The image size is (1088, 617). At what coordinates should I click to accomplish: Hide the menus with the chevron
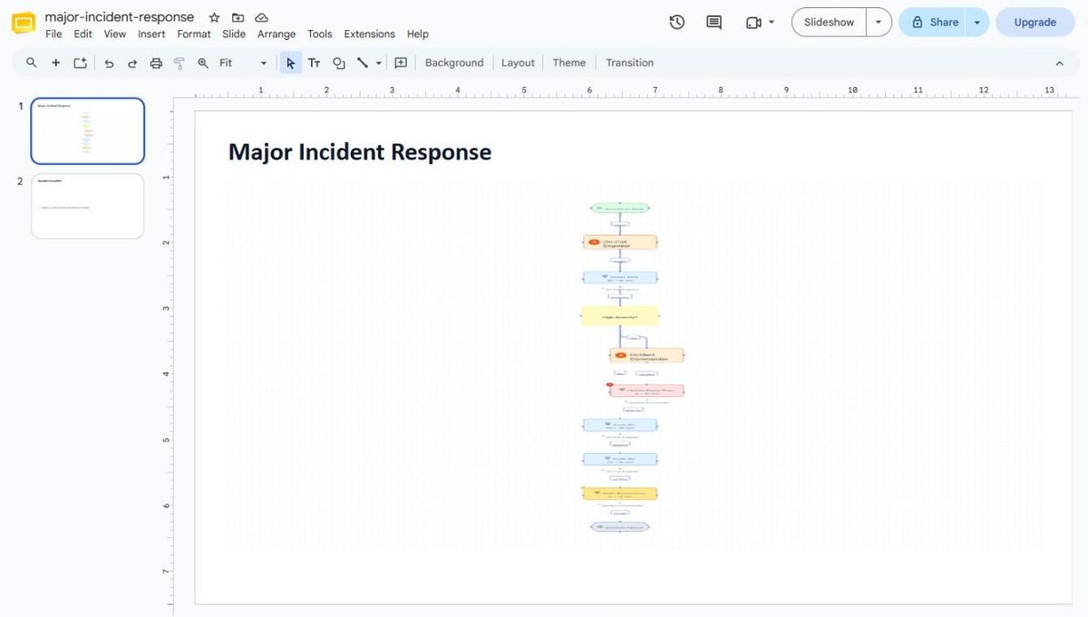(x=1059, y=63)
